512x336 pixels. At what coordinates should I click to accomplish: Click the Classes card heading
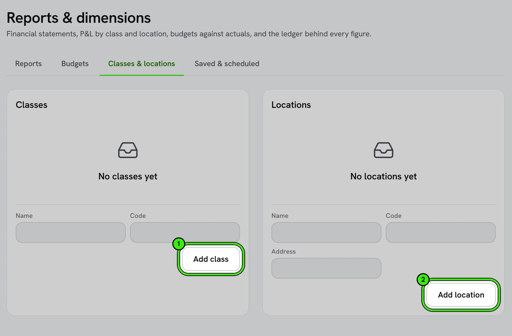click(31, 105)
